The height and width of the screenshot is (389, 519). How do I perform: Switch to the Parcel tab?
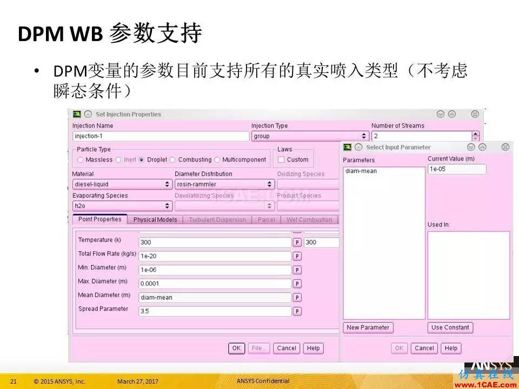click(267, 220)
